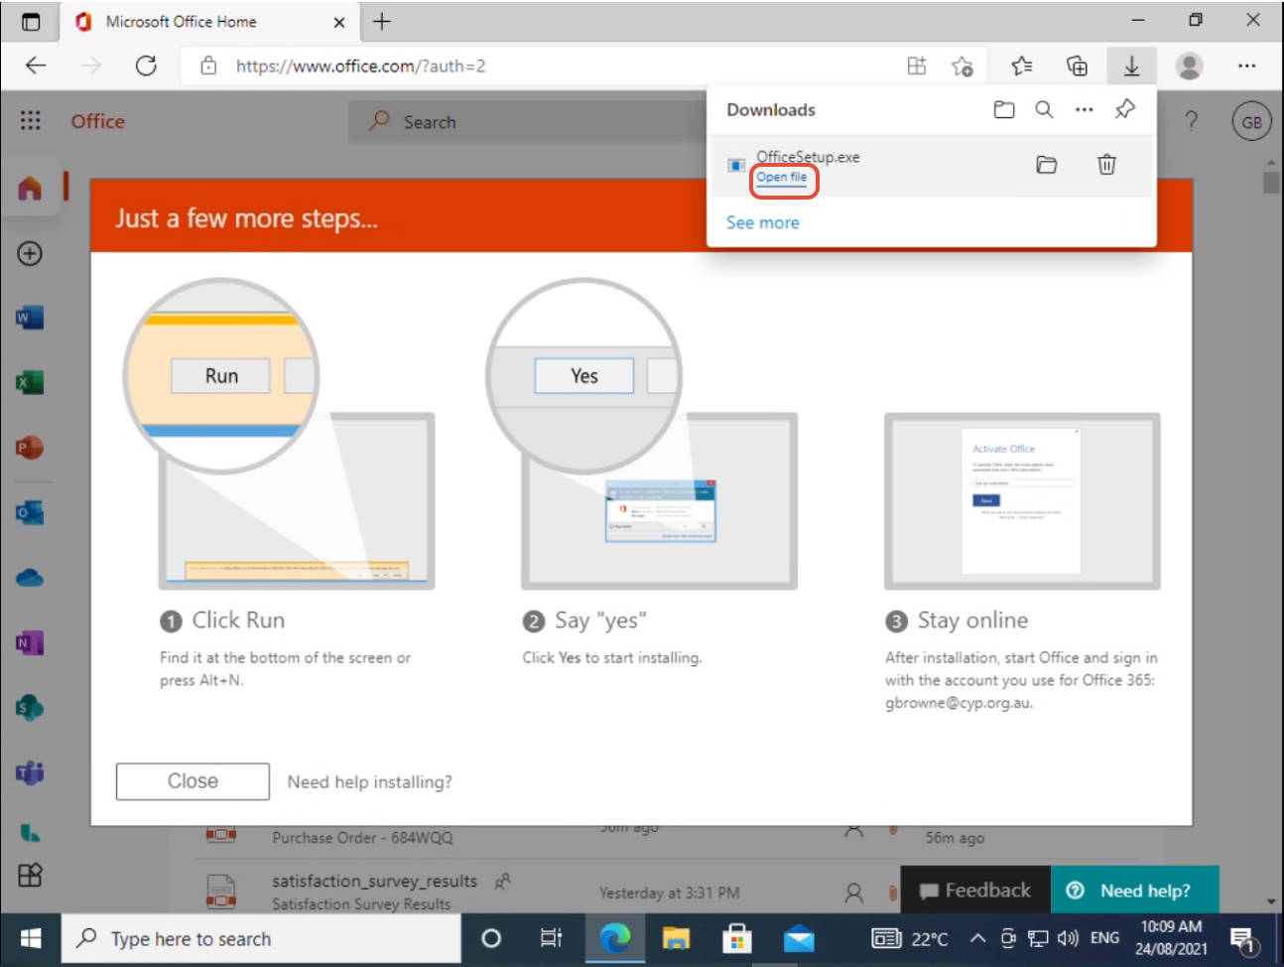The width and height of the screenshot is (1284, 967).
Task: Open Edge apps/extensions icon in address bar
Action: (917, 66)
